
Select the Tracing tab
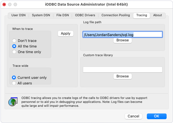tap(142, 15)
